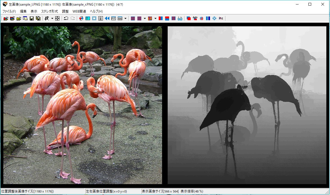Click the 3D glasses icon in toolbar
330x195 pixels.
(x=180, y=18)
